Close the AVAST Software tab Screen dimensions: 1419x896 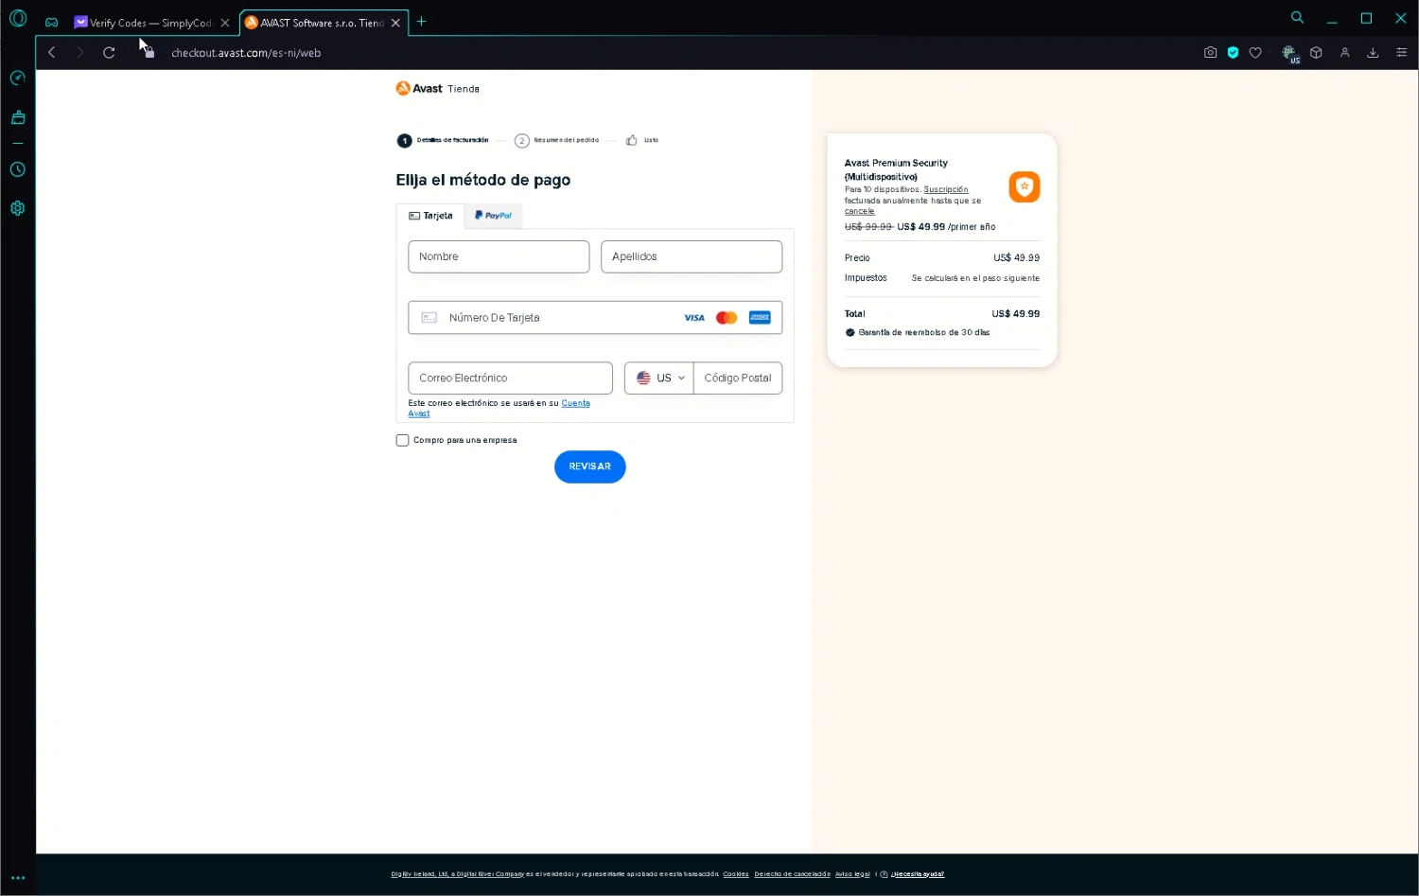coord(395,23)
